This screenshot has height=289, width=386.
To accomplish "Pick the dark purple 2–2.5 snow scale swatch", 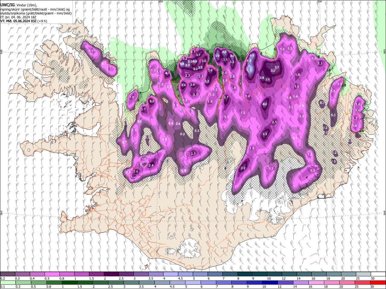I will [111, 274].
